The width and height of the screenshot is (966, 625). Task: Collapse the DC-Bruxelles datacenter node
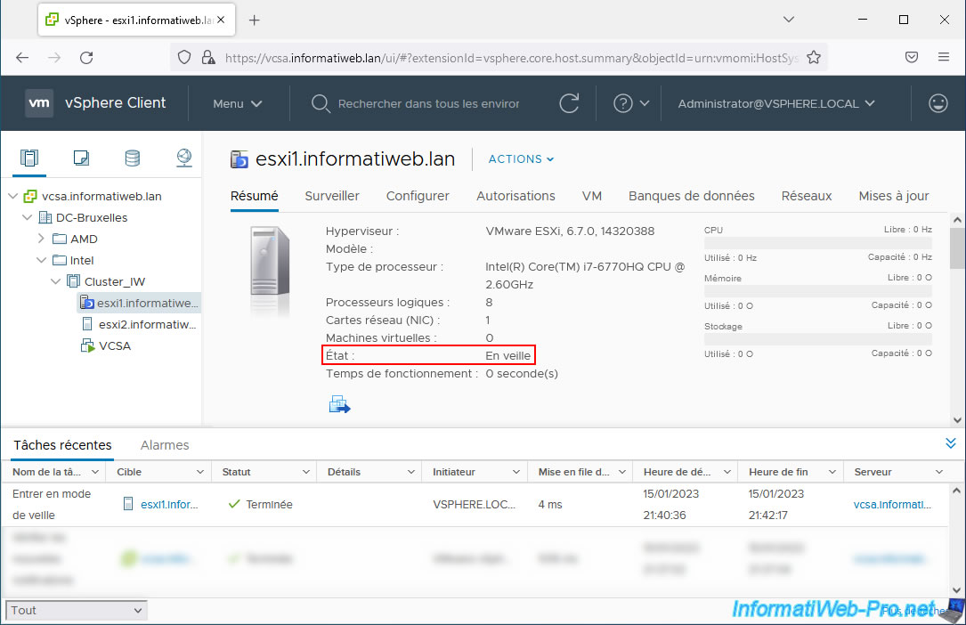(27, 217)
